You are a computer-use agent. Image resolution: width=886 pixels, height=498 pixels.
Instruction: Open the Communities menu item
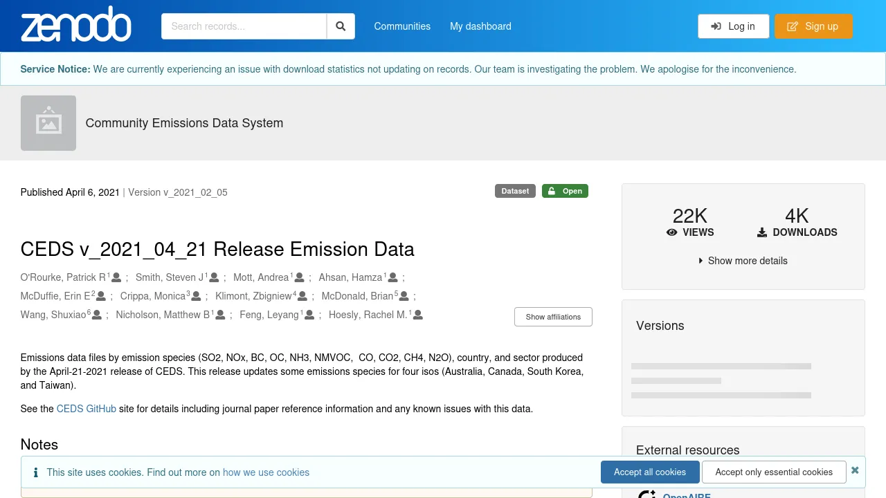[402, 26]
